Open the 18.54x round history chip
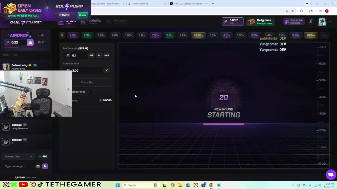This screenshot has width=337, height=189. coord(311,35)
